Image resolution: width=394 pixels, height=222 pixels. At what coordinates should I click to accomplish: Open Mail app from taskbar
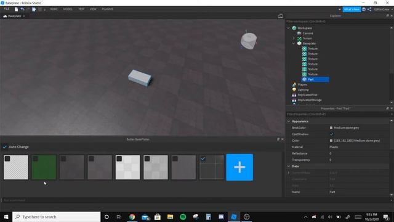pos(145,216)
